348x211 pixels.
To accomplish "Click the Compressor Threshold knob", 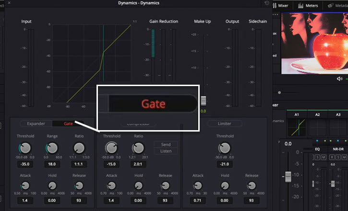I will [x=111, y=148].
